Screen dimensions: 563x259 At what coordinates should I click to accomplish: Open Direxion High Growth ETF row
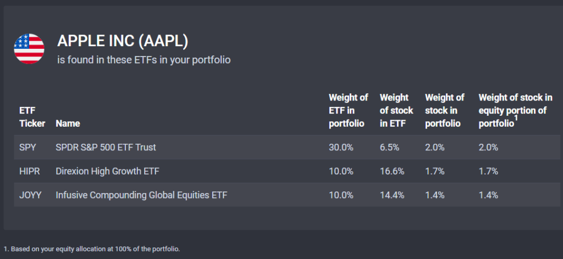[x=287, y=171]
